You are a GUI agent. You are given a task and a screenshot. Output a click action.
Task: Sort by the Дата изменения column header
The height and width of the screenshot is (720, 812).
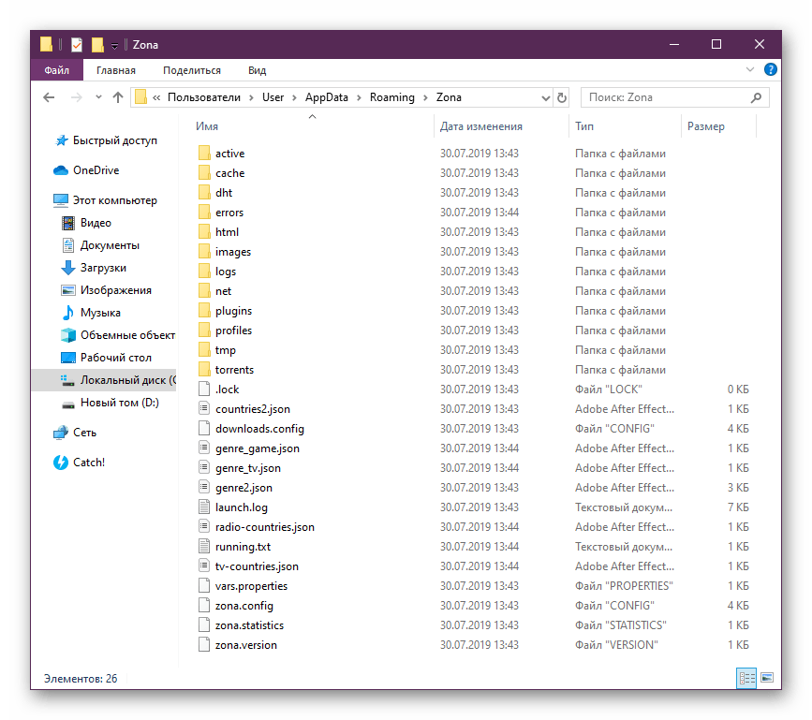click(481, 126)
